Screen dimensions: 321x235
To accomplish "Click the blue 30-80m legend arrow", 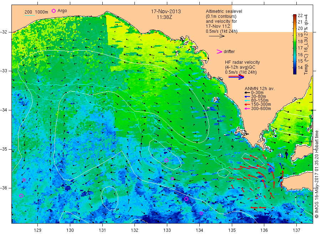I will coord(247,96).
